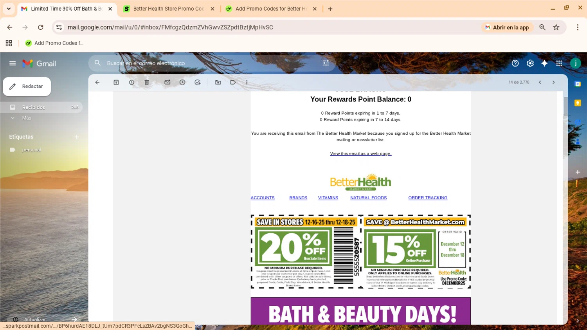Open the NATURAL FOODS link
This screenshot has width=587, height=330.
tap(368, 198)
